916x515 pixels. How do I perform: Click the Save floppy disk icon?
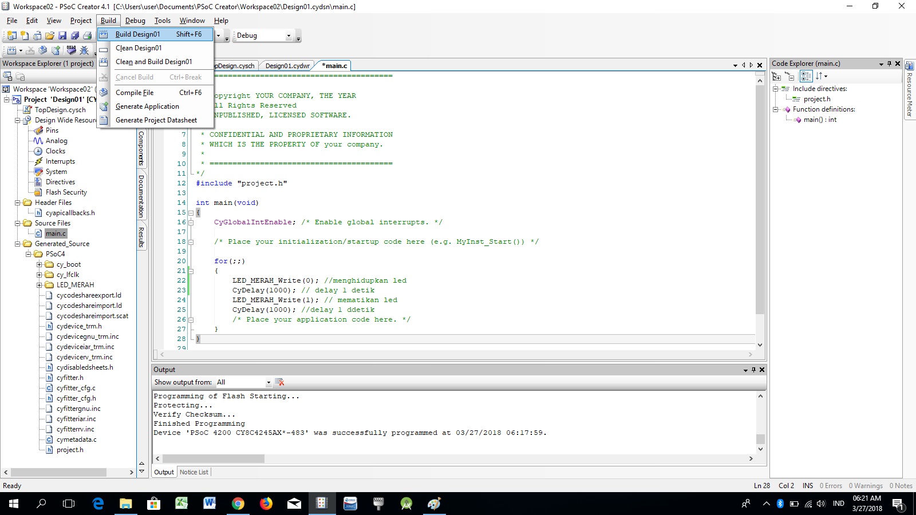click(62, 35)
